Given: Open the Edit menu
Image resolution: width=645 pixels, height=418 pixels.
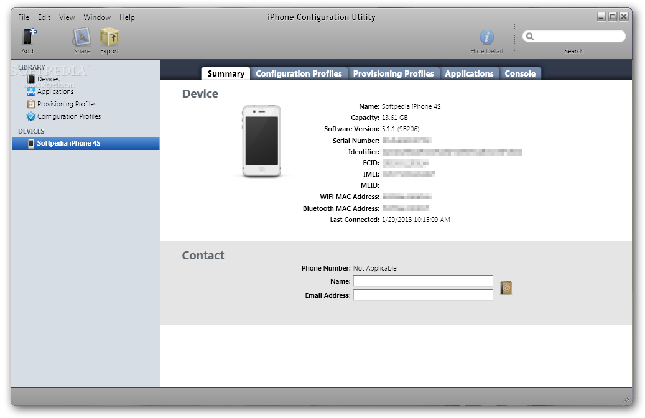Looking at the screenshot, I should point(44,17).
